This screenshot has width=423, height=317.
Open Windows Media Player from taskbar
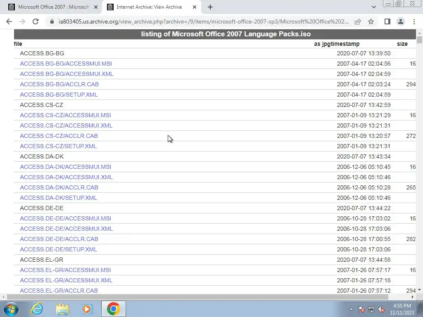pyautogui.click(x=88, y=309)
